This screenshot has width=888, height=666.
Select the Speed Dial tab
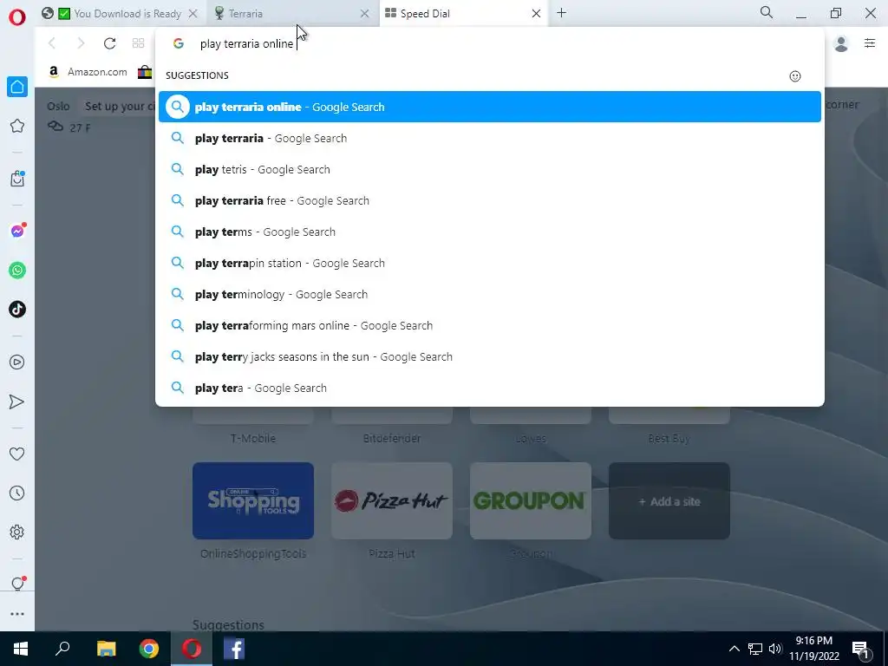point(463,14)
